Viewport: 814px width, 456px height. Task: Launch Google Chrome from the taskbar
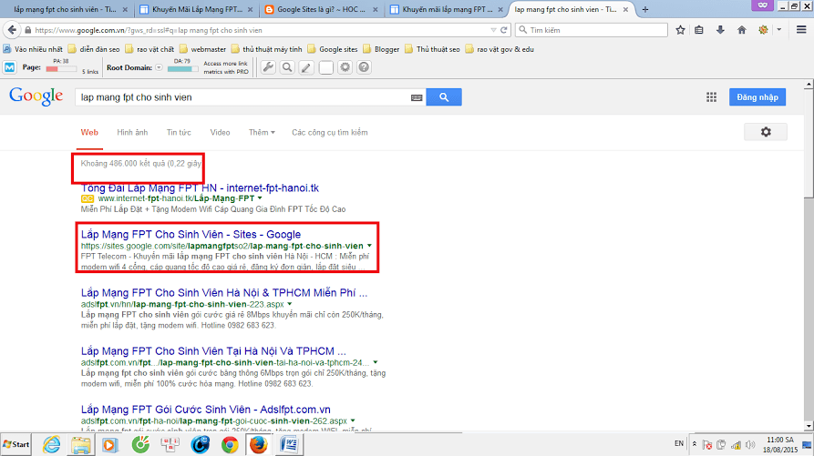230,444
